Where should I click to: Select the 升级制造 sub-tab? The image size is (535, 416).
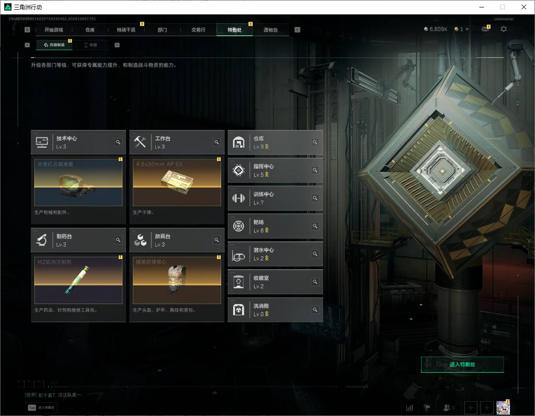coord(54,45)
